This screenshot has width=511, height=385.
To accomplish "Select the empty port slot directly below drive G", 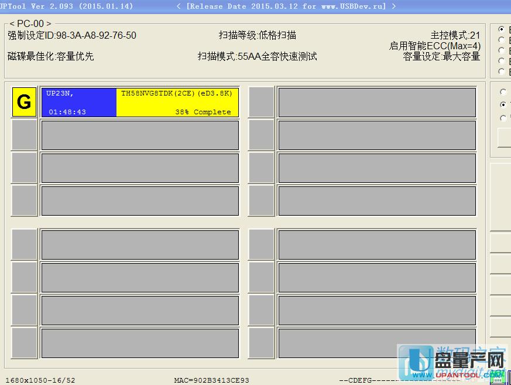I will pyautogui.click(x=23, y=134).
